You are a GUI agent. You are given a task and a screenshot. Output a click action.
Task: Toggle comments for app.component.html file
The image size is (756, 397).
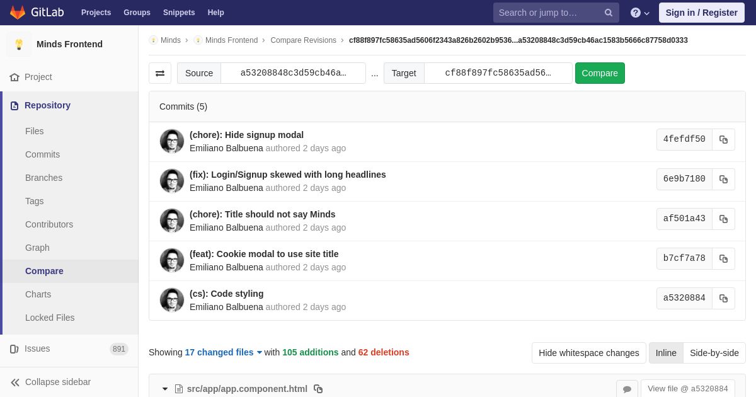point(627,389)
